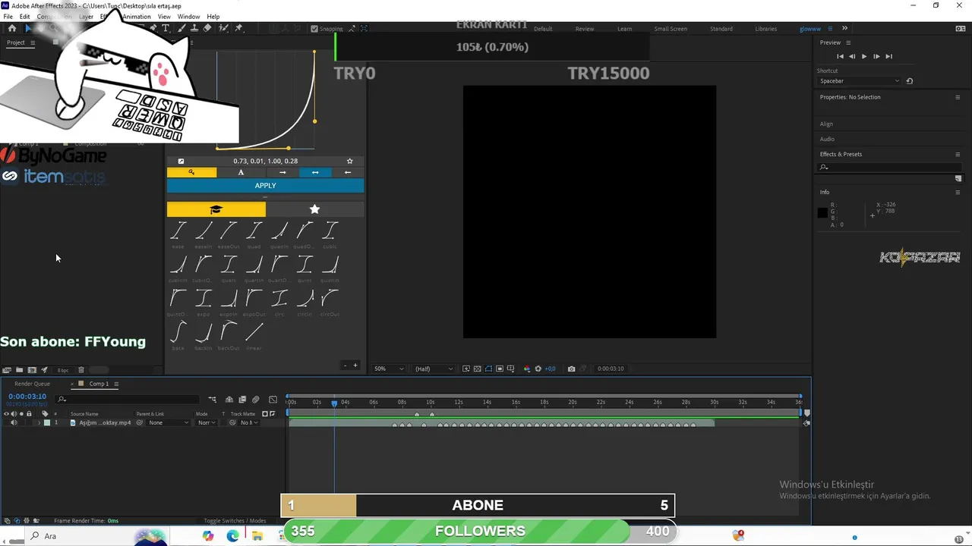Select the Puppet Pin tool
The height and width of the screenshot is (546, 972).
[238, 28]
